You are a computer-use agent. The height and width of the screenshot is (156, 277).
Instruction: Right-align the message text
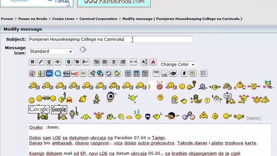pos(122,62)
